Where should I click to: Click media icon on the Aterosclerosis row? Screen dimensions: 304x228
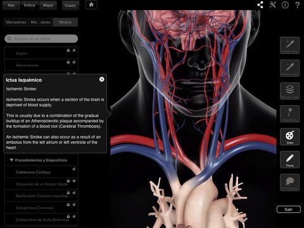click(74, 62)
